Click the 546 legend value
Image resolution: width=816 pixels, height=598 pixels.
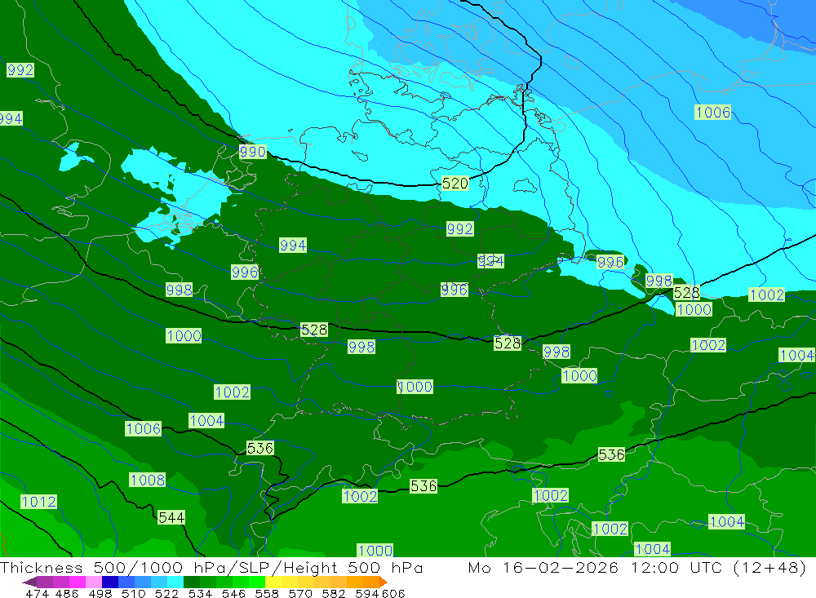click(x=233, y=593)
